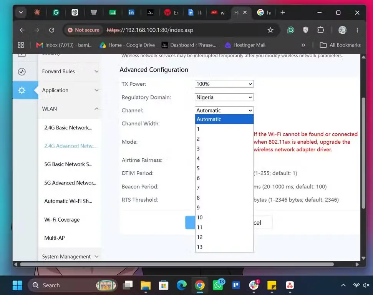Click the forward navigation arrow
The image size is (373, 295).
[36, 30]
